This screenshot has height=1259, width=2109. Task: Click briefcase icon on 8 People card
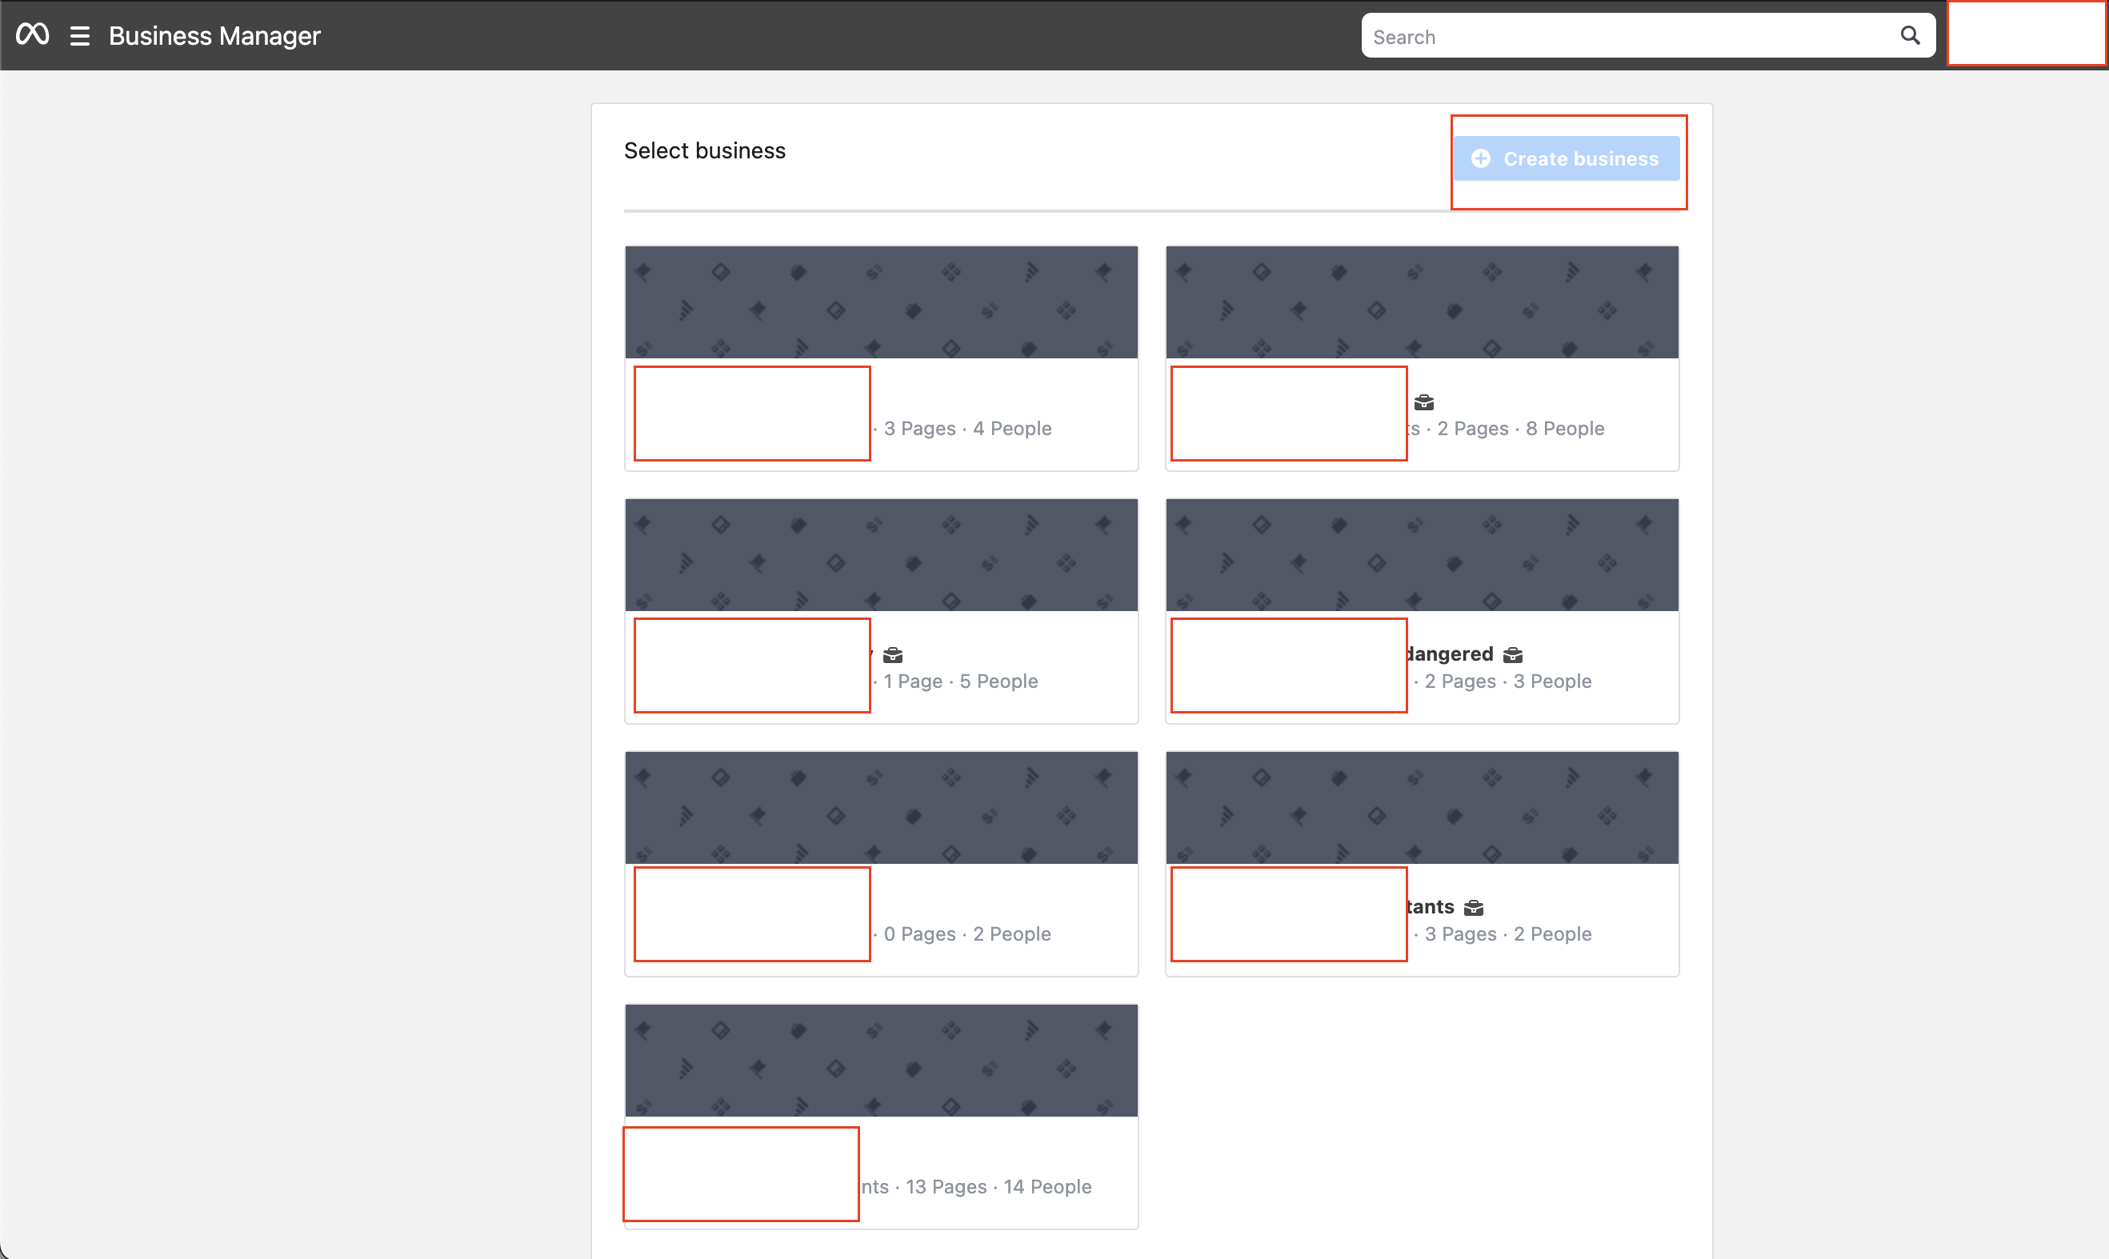[1423, 402]
